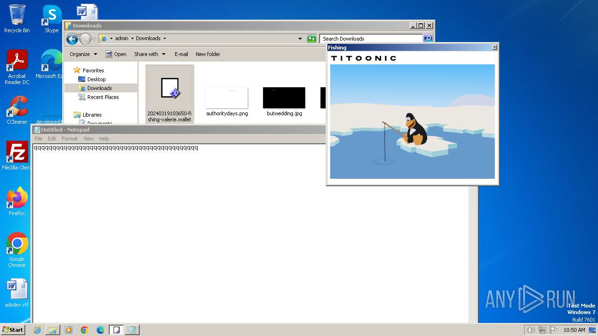The image size is (598, 336).
Task: Select the authoritydays.png file
Action: point(227,101)
